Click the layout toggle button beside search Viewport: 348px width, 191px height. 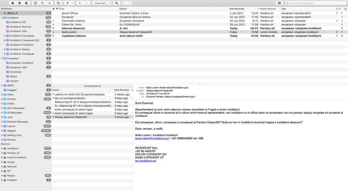(x=279, y=3)
